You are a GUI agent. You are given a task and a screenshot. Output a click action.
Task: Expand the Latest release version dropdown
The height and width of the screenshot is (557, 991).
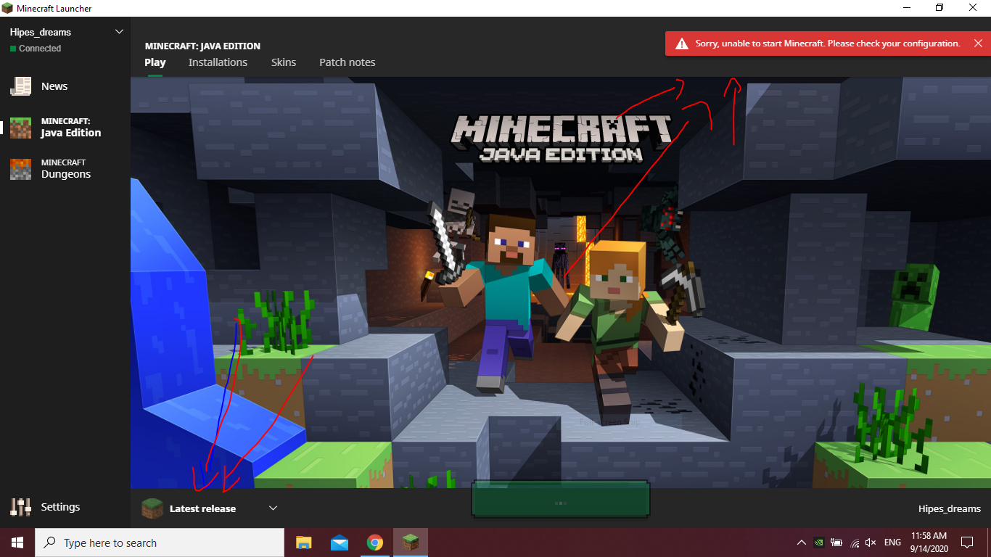pyautogui.click(x=274, y=508)
